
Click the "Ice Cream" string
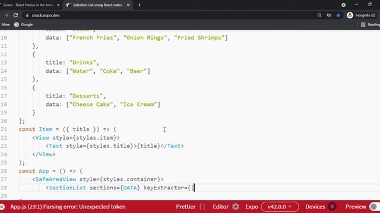tap(138, 104)
